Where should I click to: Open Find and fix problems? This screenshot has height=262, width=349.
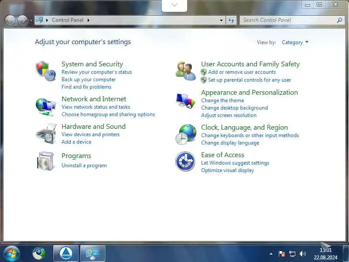[x=86, y=87]
